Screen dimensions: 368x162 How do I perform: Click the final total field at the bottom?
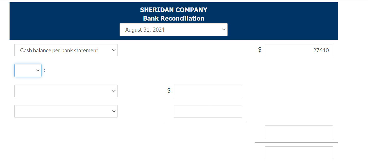point(299,152)
